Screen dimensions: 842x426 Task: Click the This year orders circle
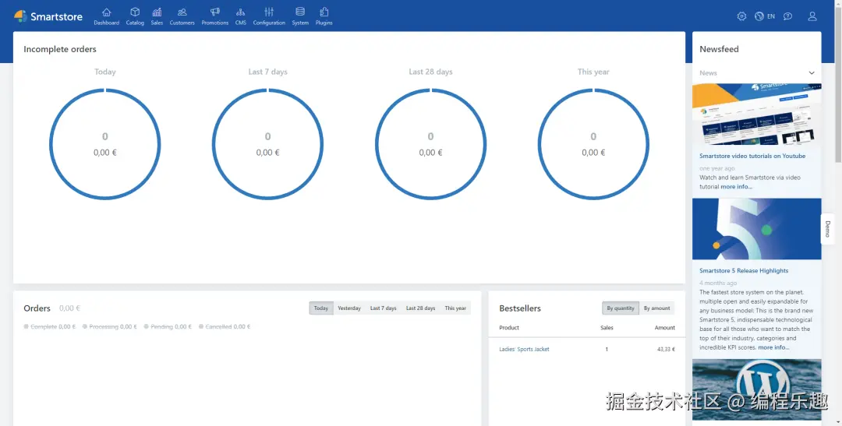(x=593, y=144)
